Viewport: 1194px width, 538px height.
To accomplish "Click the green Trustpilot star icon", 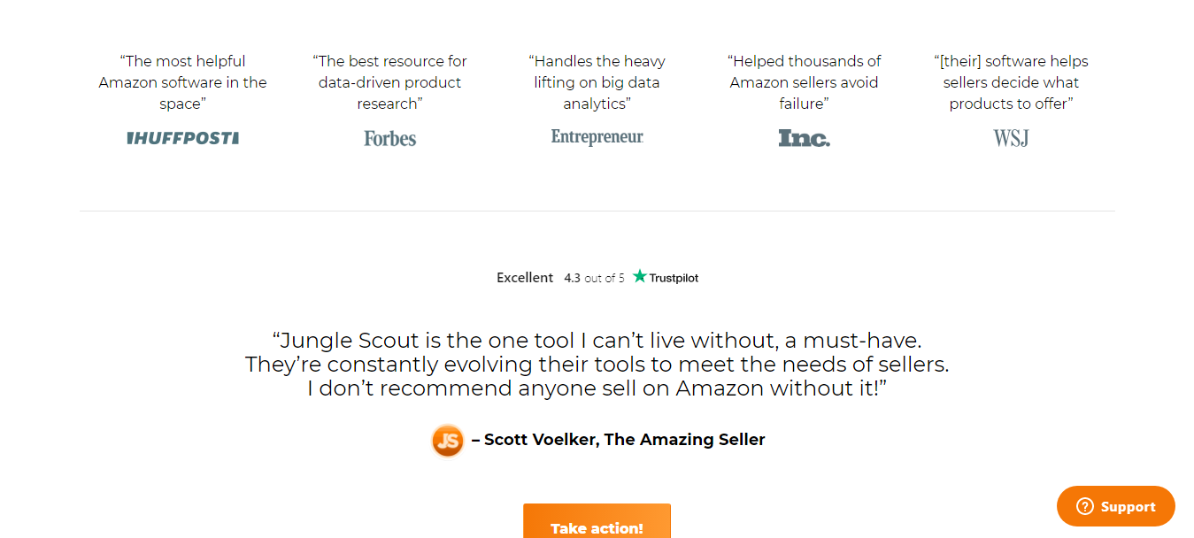I will click(x=637, y=276).
